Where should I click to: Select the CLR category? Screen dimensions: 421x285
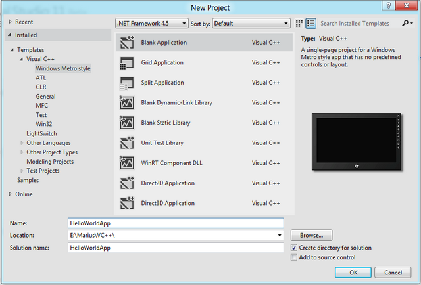coord(41,87)
